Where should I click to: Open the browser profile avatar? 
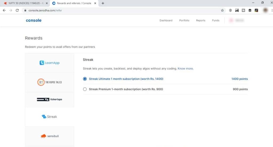click(x=265, y=10)
